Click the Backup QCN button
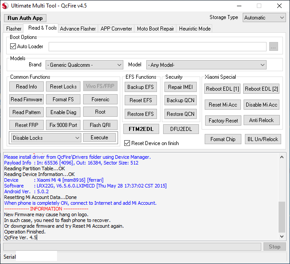Image resolution: width=290 pixels, height=264 pixels. (x=180, y=100)
